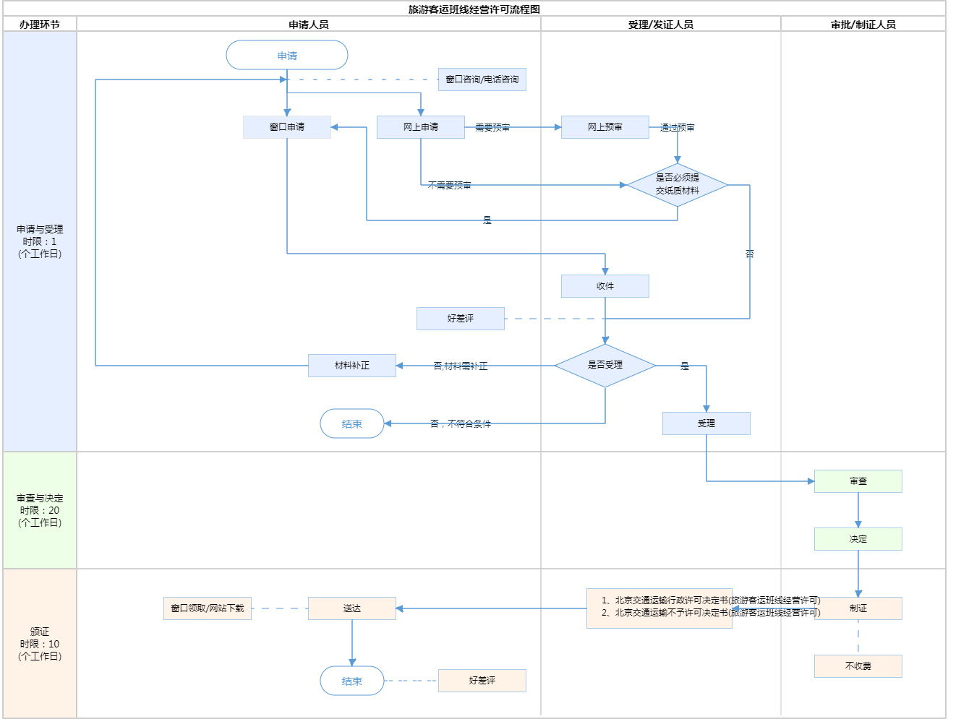Click the 受理/发证人员 column header
Image resolution: width=961 pixels, height=719 pixels.
click(x=660, y=25)
